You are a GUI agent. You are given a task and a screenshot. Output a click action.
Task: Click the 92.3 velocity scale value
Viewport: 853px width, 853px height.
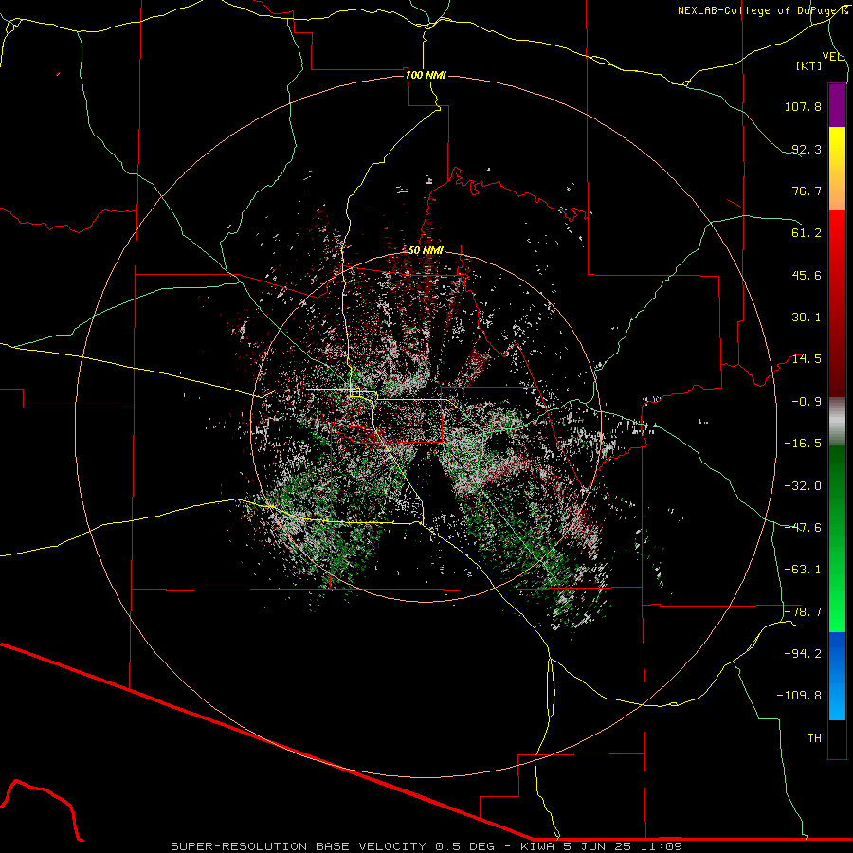[x=807, y=149]
